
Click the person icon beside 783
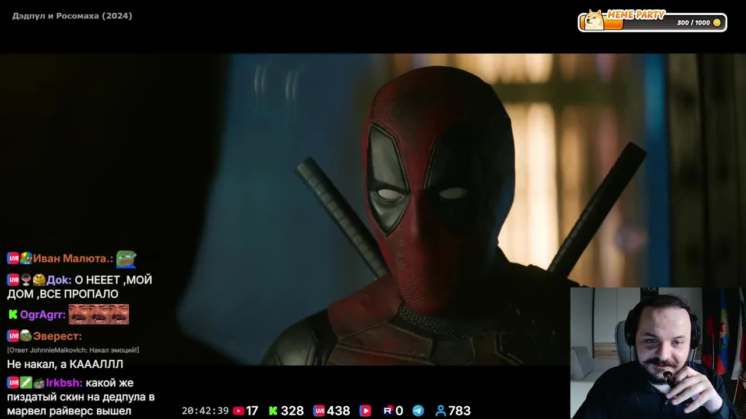pos(441,411)
